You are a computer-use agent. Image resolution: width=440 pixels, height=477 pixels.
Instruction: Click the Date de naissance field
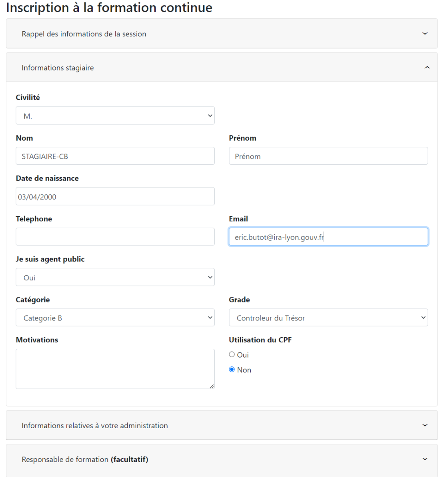point(115,196)
